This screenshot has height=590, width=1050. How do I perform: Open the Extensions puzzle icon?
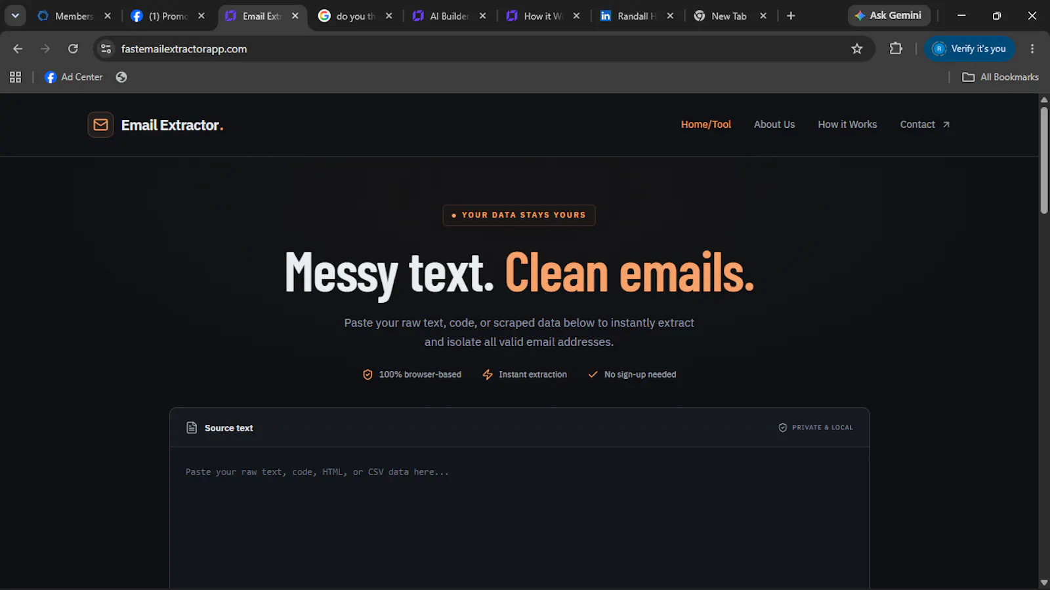pyautogui.click(x=896, y=49)
